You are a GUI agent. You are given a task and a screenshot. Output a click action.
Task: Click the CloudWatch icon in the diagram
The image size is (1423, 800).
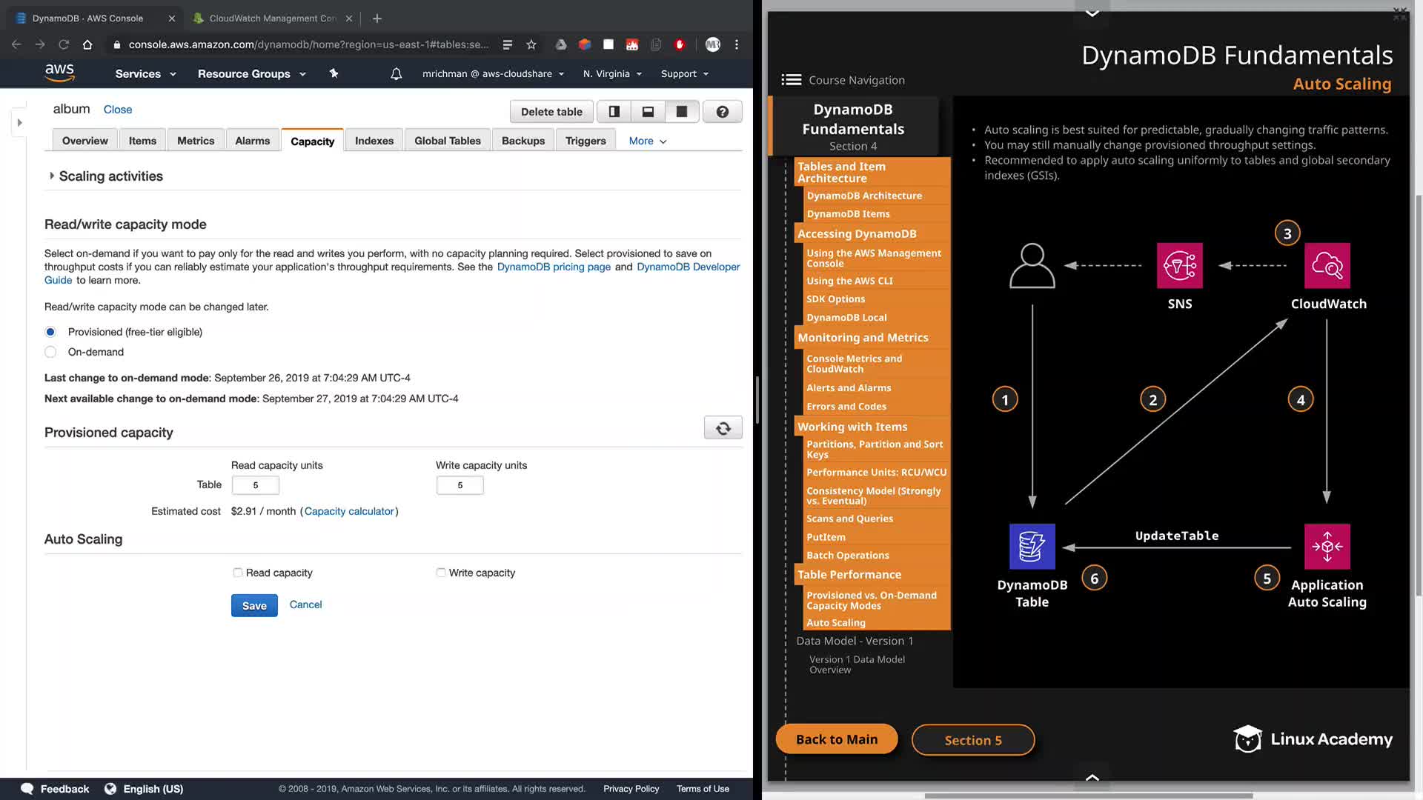(1327, 265)
